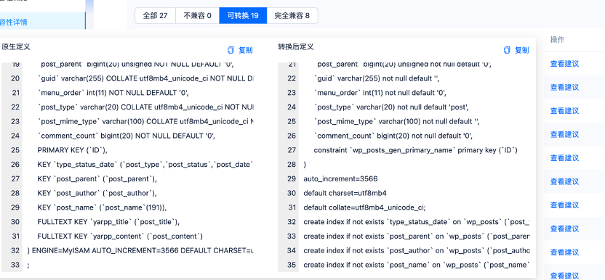Click the `post_type` default 'post' line

(392, 107)
